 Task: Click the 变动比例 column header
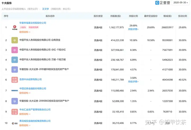(183, 16)
